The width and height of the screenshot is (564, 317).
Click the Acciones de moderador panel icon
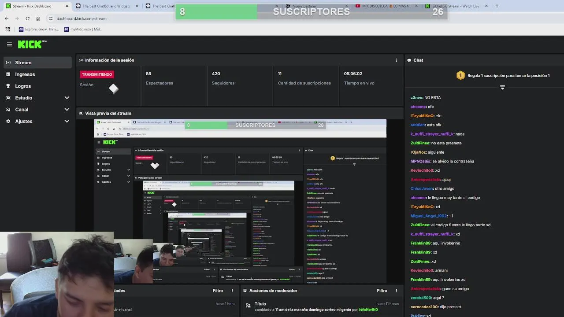(x=245, y=291)
